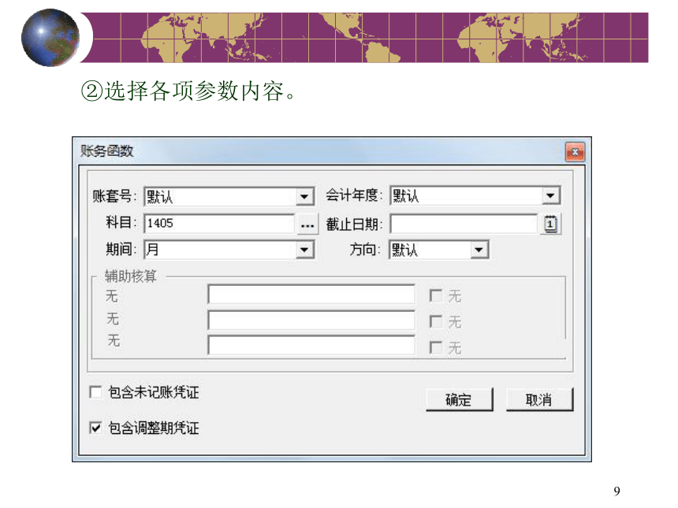678x508 pixels.
Task: Toggle the second 无 checkbox in 辅助核算
Action: (436, 321)
